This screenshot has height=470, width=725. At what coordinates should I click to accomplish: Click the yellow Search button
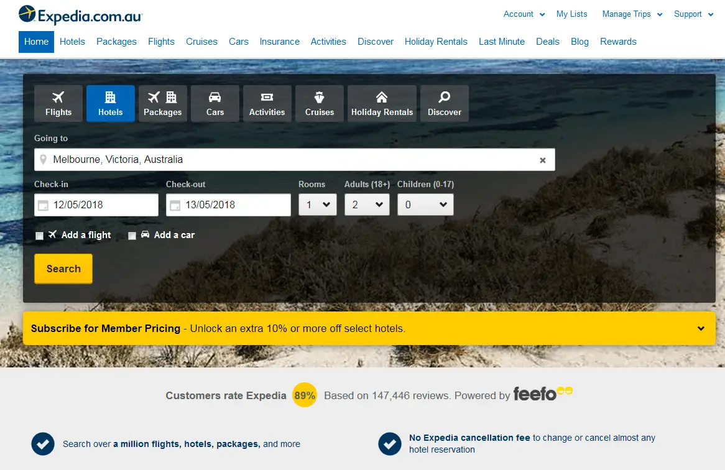[x=63, y=269]
